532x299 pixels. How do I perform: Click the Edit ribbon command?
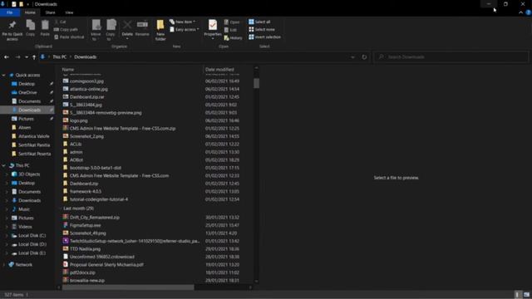click(x=230, y=30)
